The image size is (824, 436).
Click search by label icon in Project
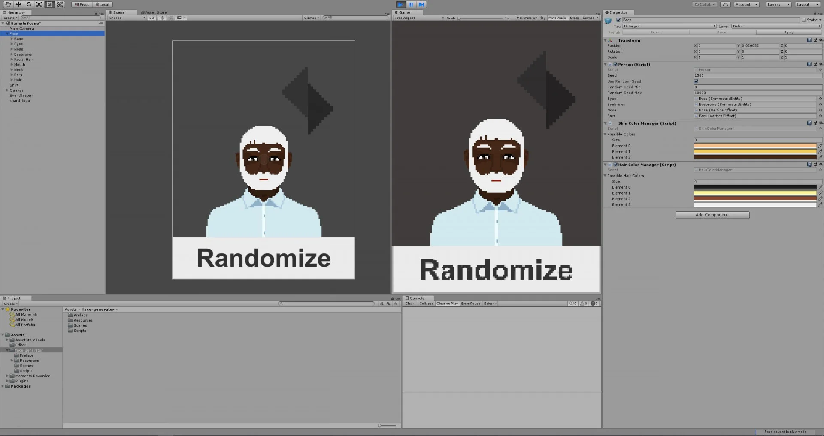coord(388,304)
